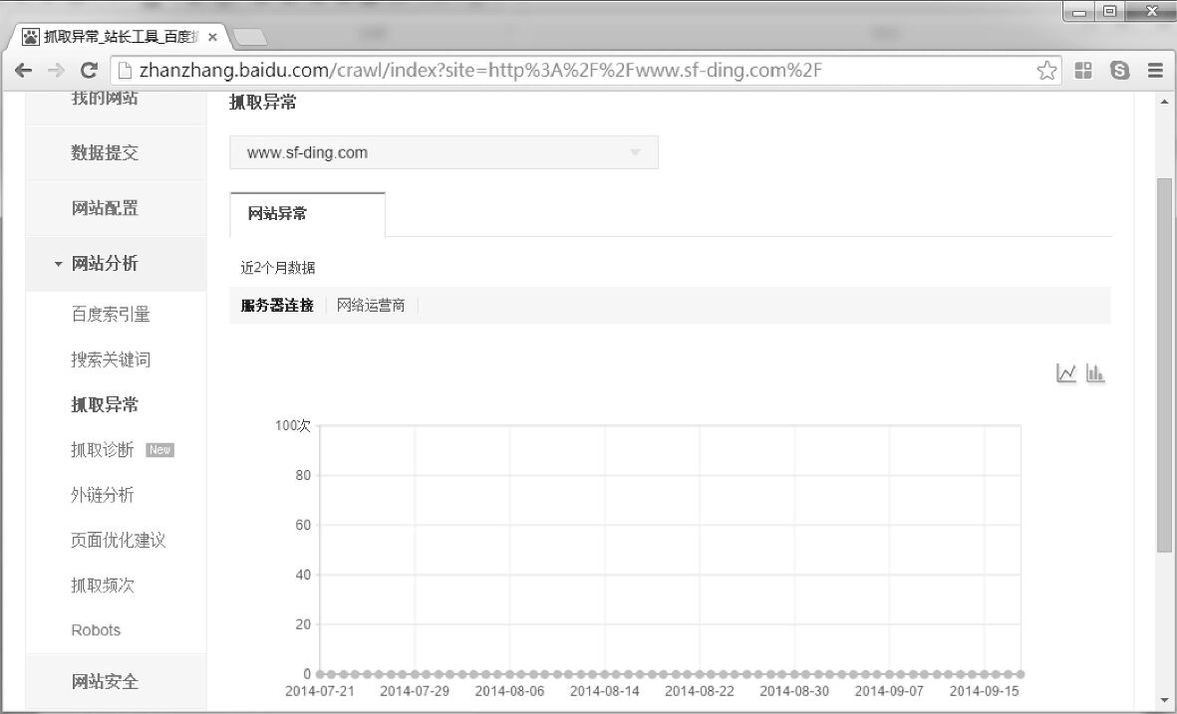Click the 近2个月数据 label

[x=278, y=268]
